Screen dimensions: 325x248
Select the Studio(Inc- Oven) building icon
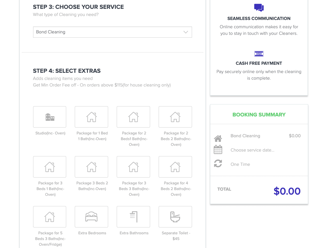tap(50, 117)
